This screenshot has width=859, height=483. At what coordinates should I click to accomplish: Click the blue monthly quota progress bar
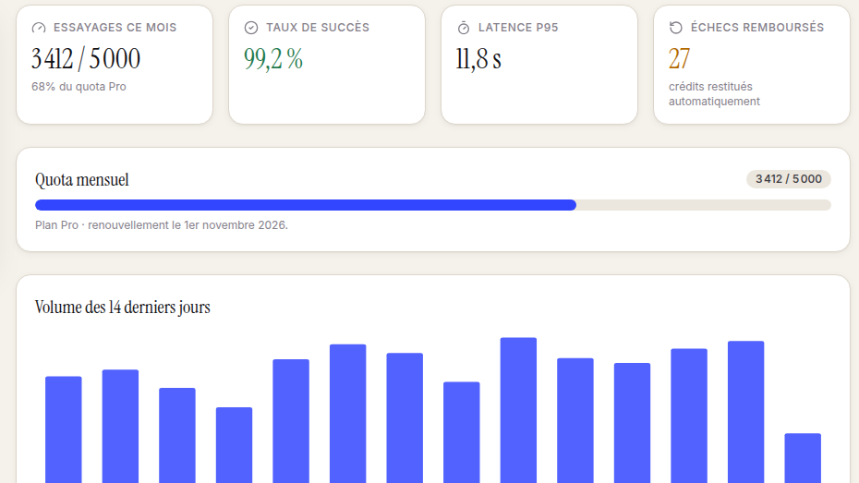click(433, 205)
